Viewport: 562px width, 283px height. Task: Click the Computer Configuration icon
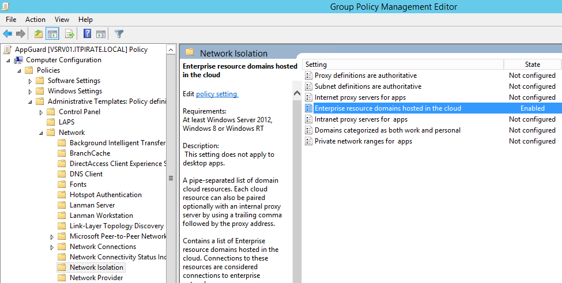[x=18, y=60]
